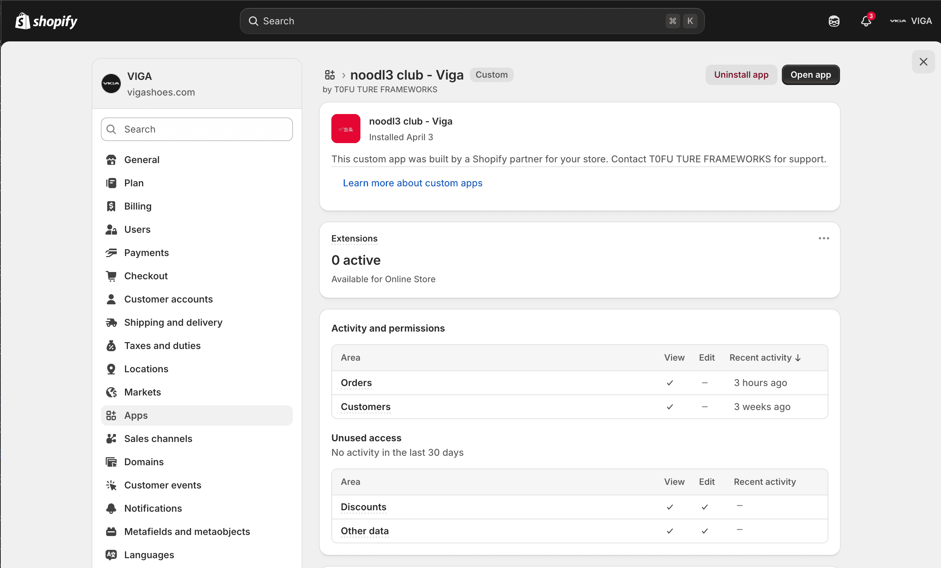The width and height of the screenshot is (941, 568).
Task: Click the Orders area link
Action: 356,383
